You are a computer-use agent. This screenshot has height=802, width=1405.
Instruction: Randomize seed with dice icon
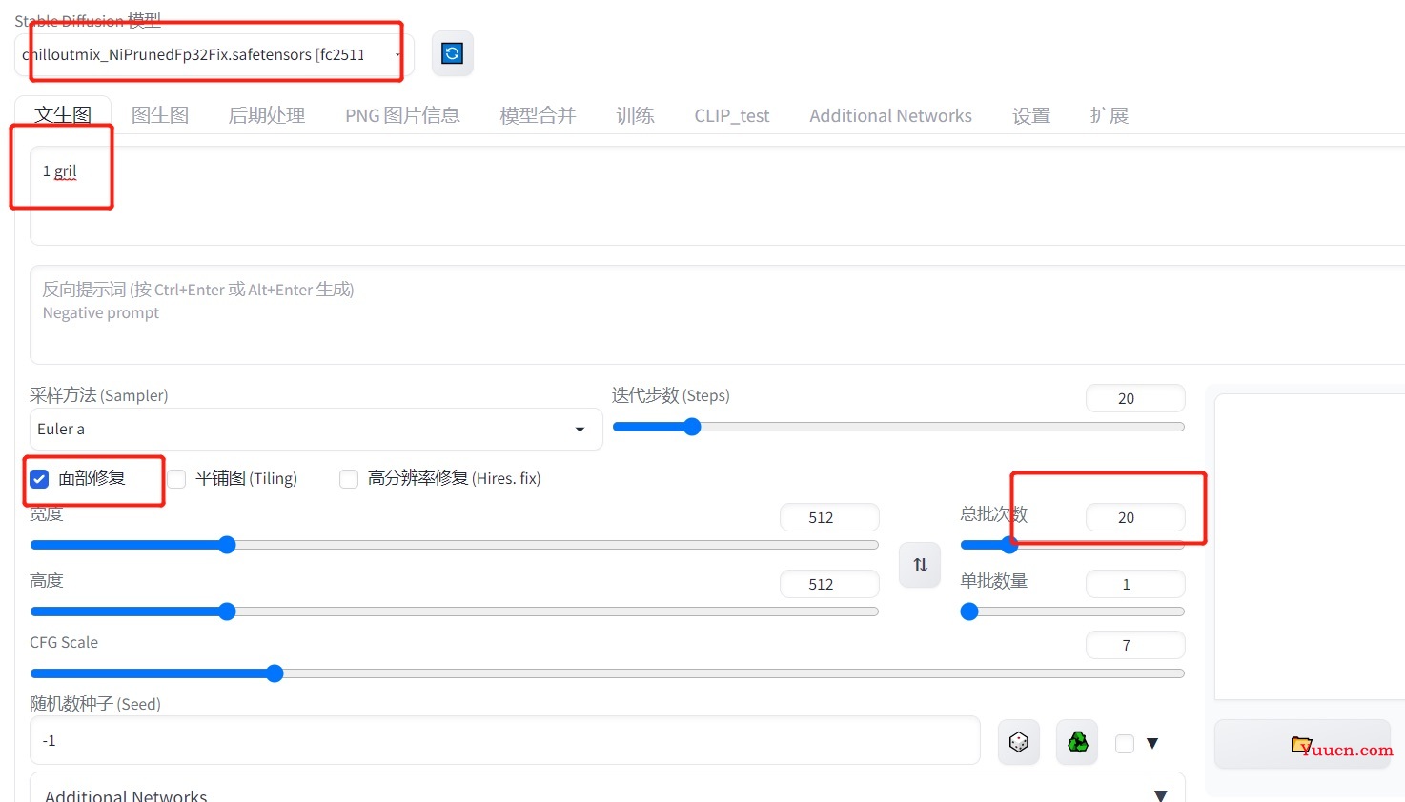coord(1019,742)
